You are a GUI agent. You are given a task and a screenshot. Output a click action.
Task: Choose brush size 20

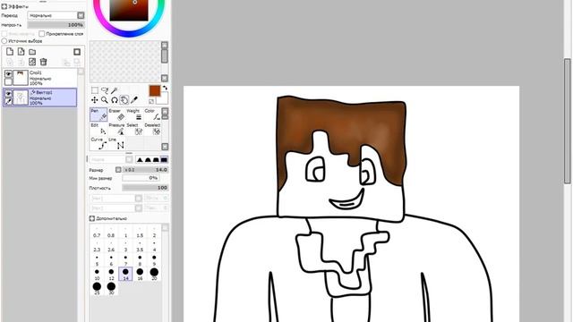pyautogui.click(x=154, y=274)
